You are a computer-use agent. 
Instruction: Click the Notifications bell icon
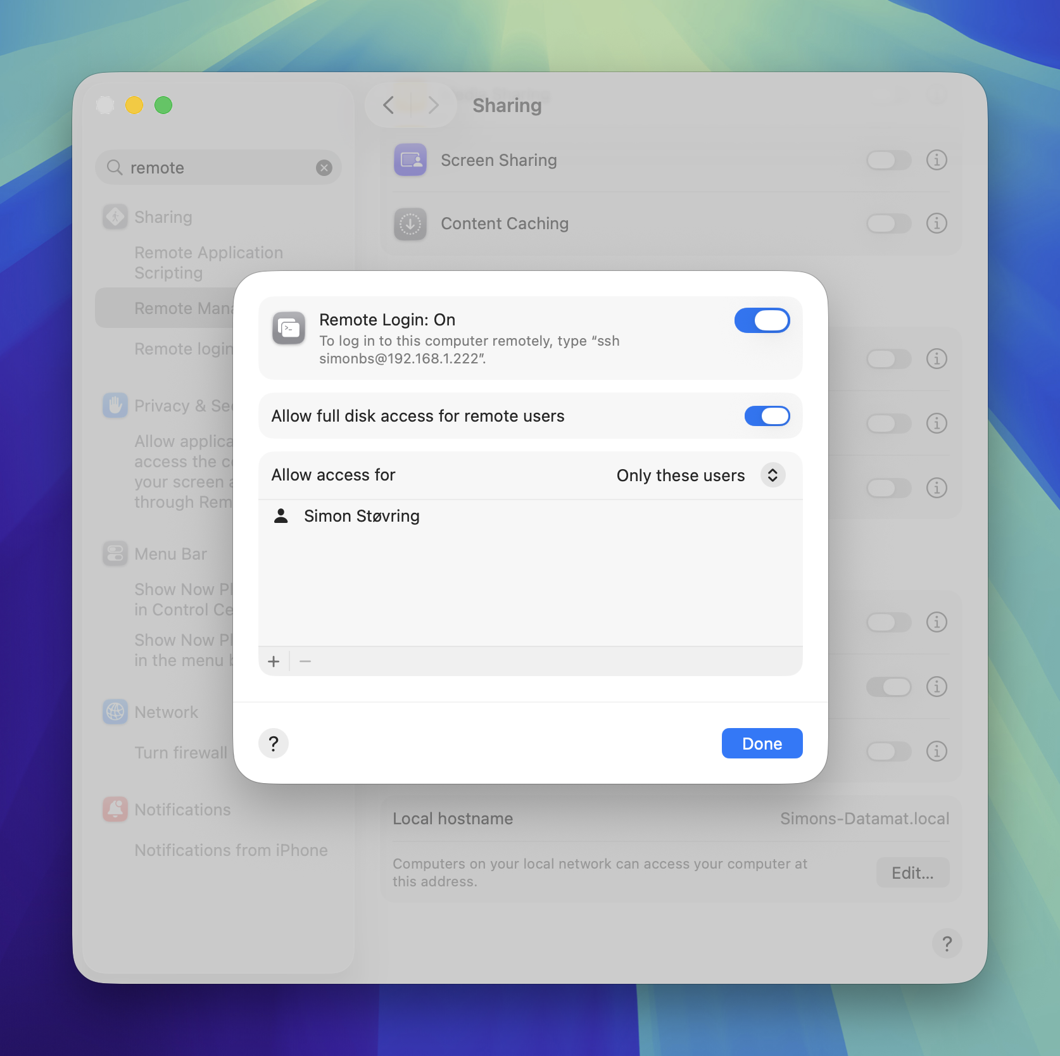(x=115, y=809)
